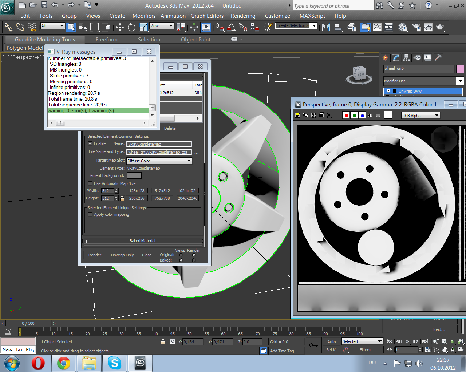Click the teapot Render Production icon
This screenshot has width=466, height=372.
(x=440, y=27)
